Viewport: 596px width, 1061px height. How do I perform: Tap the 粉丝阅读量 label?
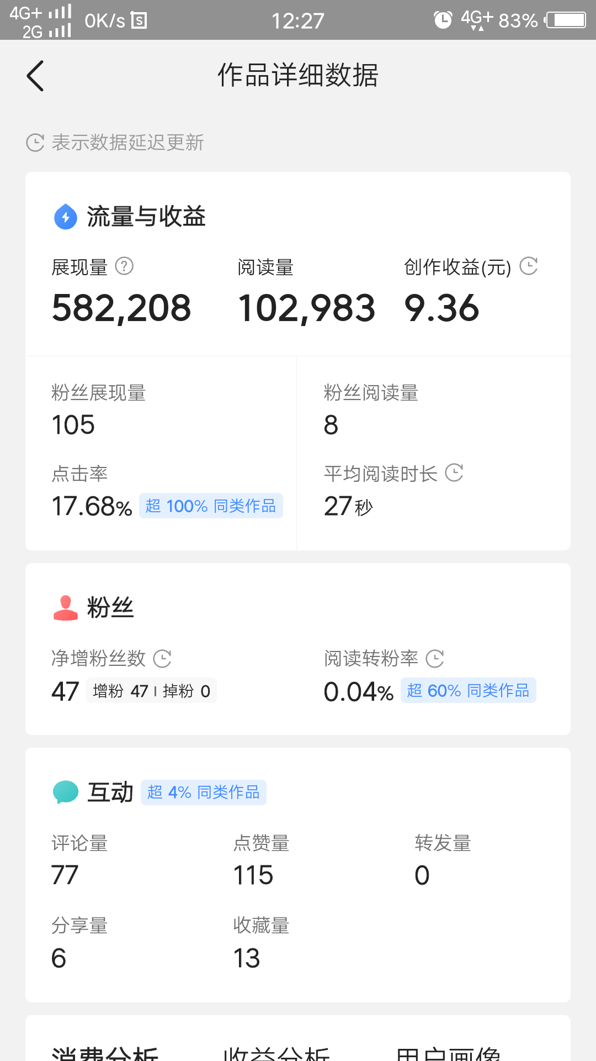371,392
